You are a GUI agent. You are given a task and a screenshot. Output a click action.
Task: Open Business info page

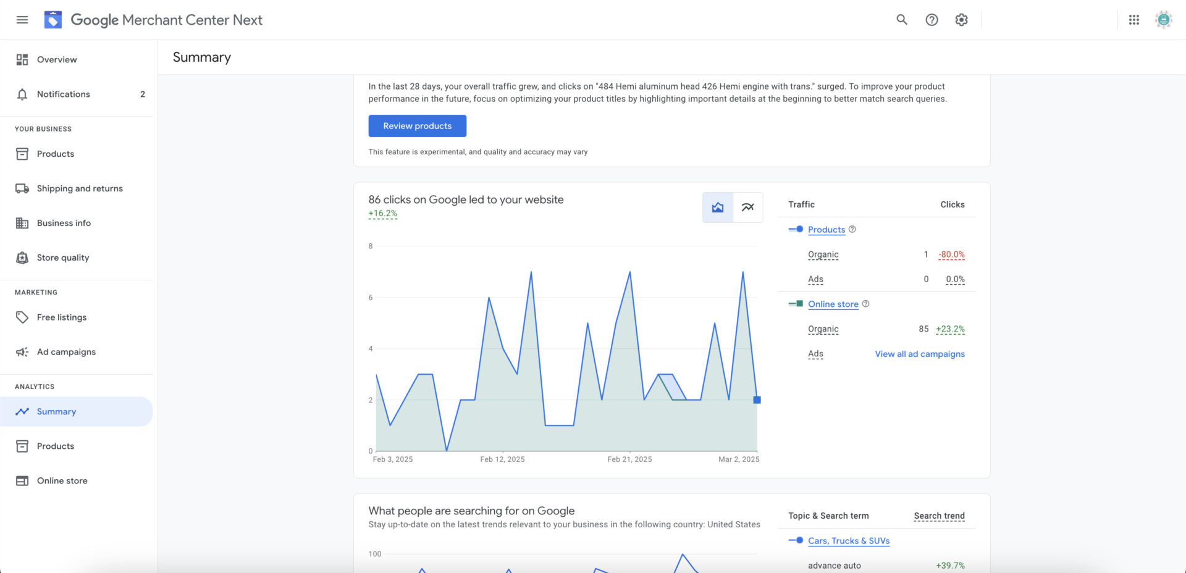click(x=77, y=223)
